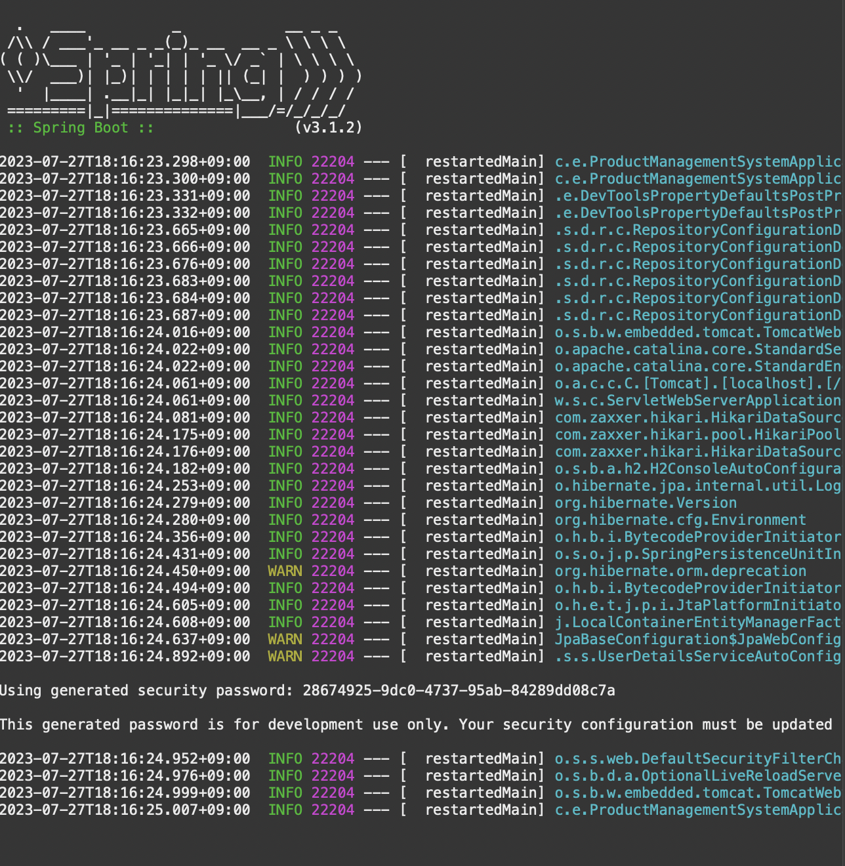845x866 pixels.
Task: Click process ID 22204 on the 18:16:23.683 line
Action: (333, 281)
